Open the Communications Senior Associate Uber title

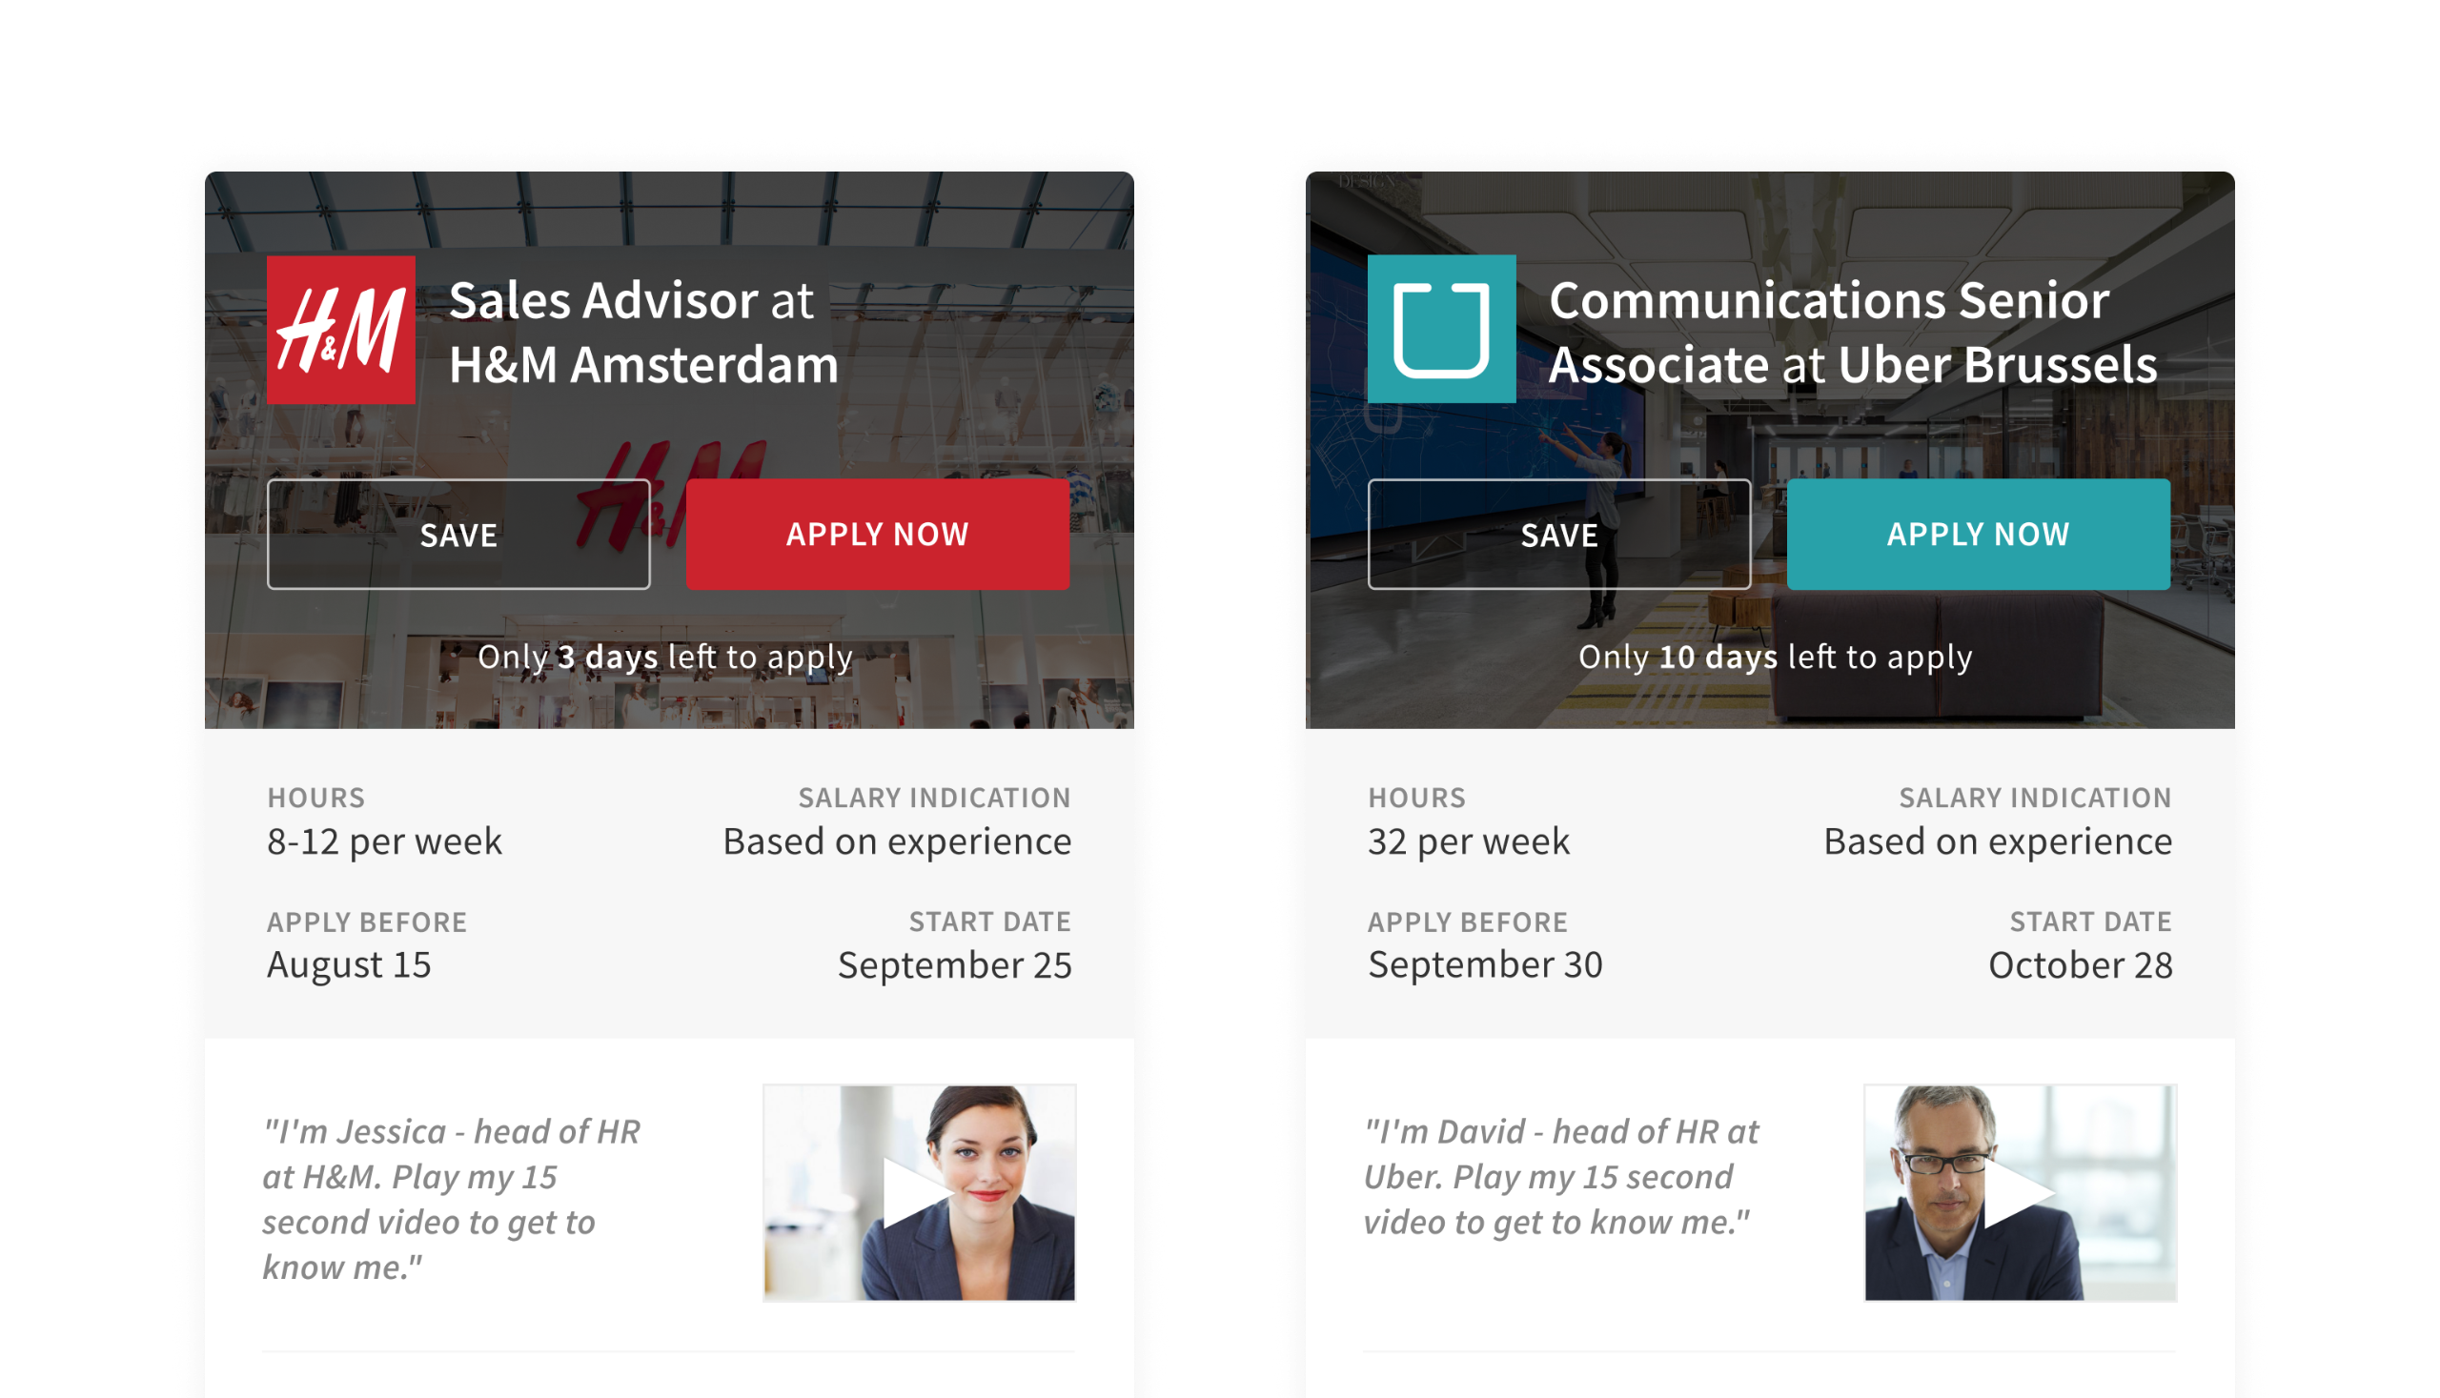pyautogui.click(x=1851, y=333)
